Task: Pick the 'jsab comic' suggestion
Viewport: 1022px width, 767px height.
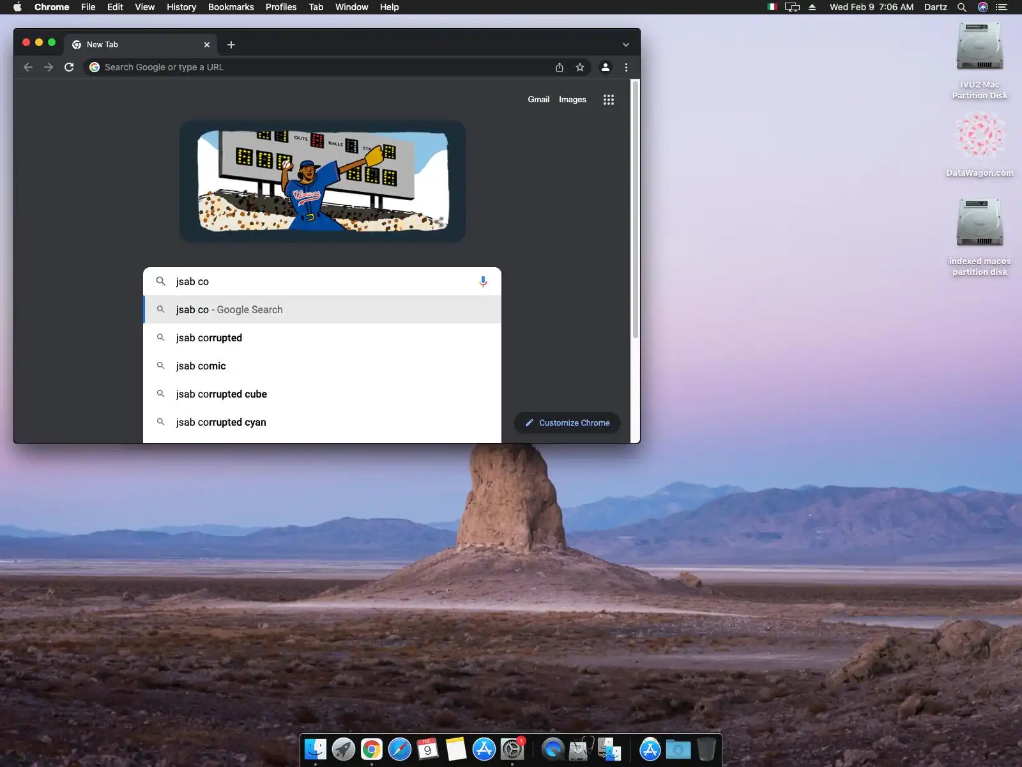Action: pyautogui.click(x=322, y=366)
